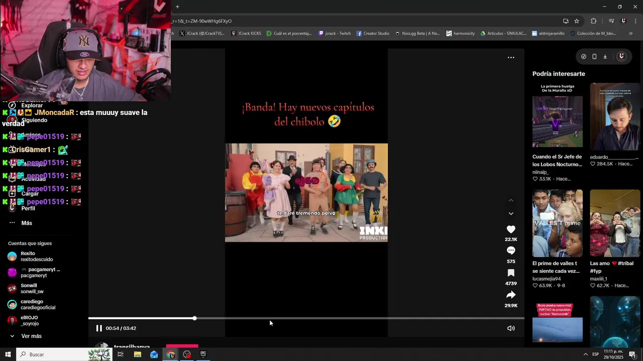Click the browser address bar URL
Screen dimensions: 643x361
[x=202, y=21]
